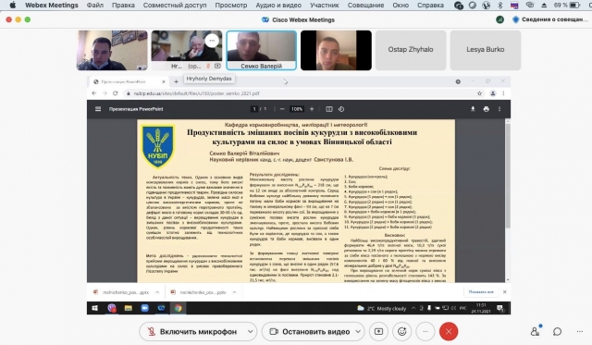Expand second melnichenko download chevron
Screen dimensions: 592x345
(234, 292)
